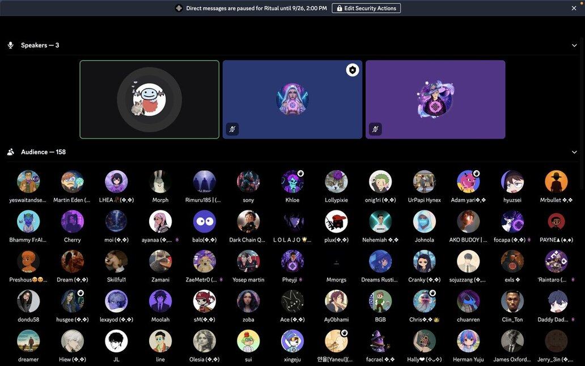Click the Audience people icon
The width and height of the screenshot is (585, 366).
pyautogui.click(x=10, y=152)
